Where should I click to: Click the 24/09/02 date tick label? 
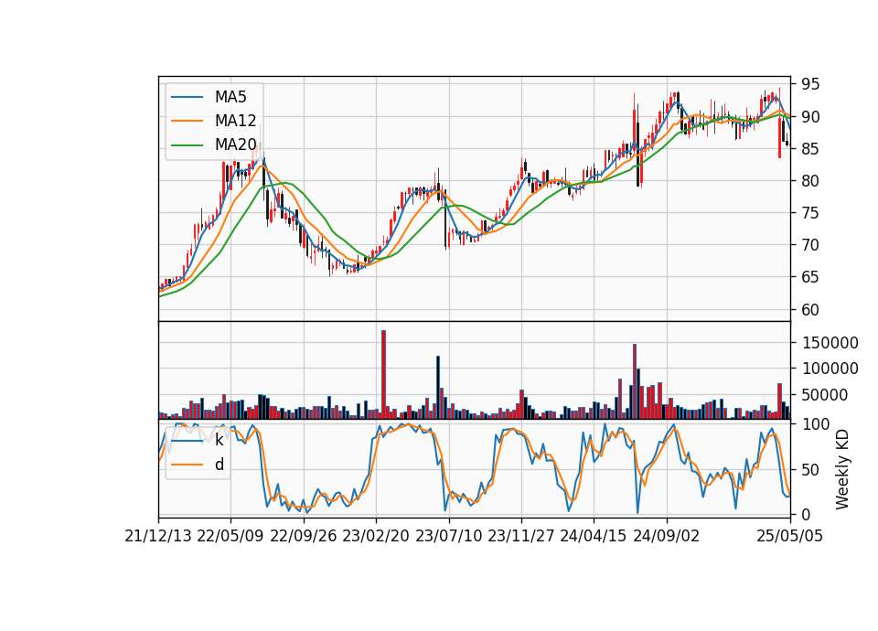point(667,536)
